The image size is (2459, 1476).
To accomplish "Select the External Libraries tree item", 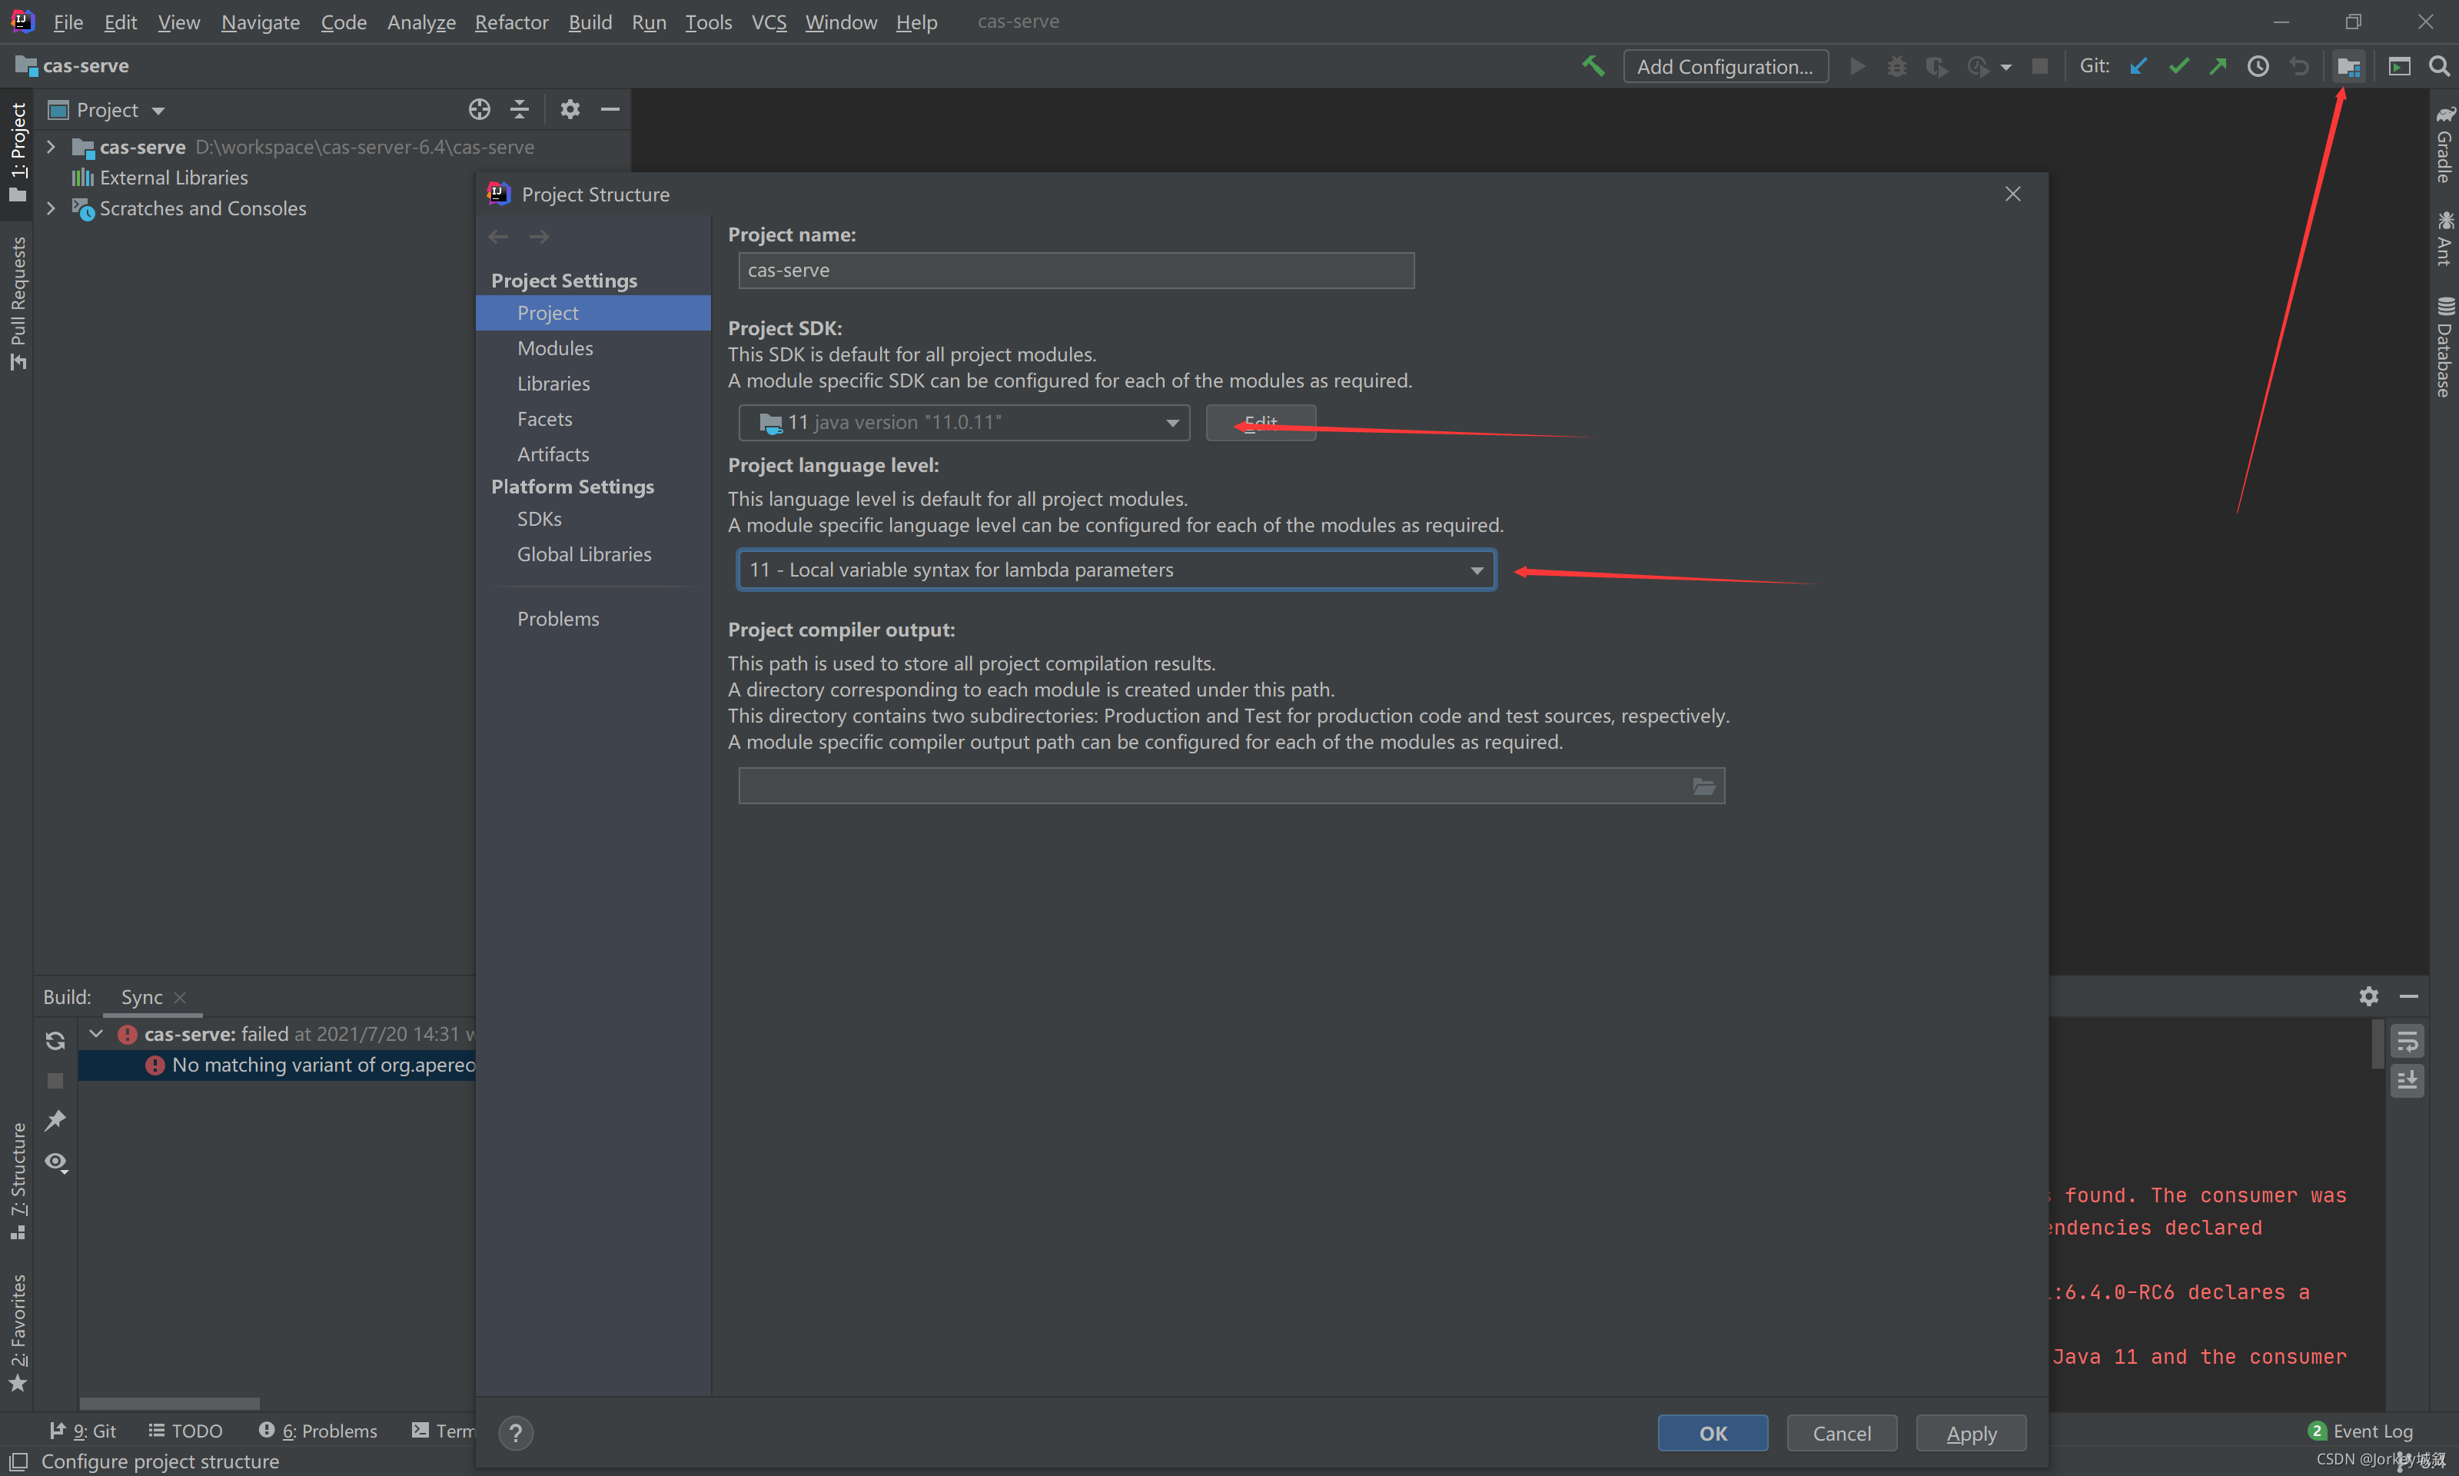I will coord(160,178).
